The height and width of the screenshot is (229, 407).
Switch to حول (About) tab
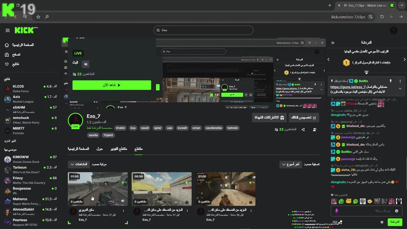100,149
